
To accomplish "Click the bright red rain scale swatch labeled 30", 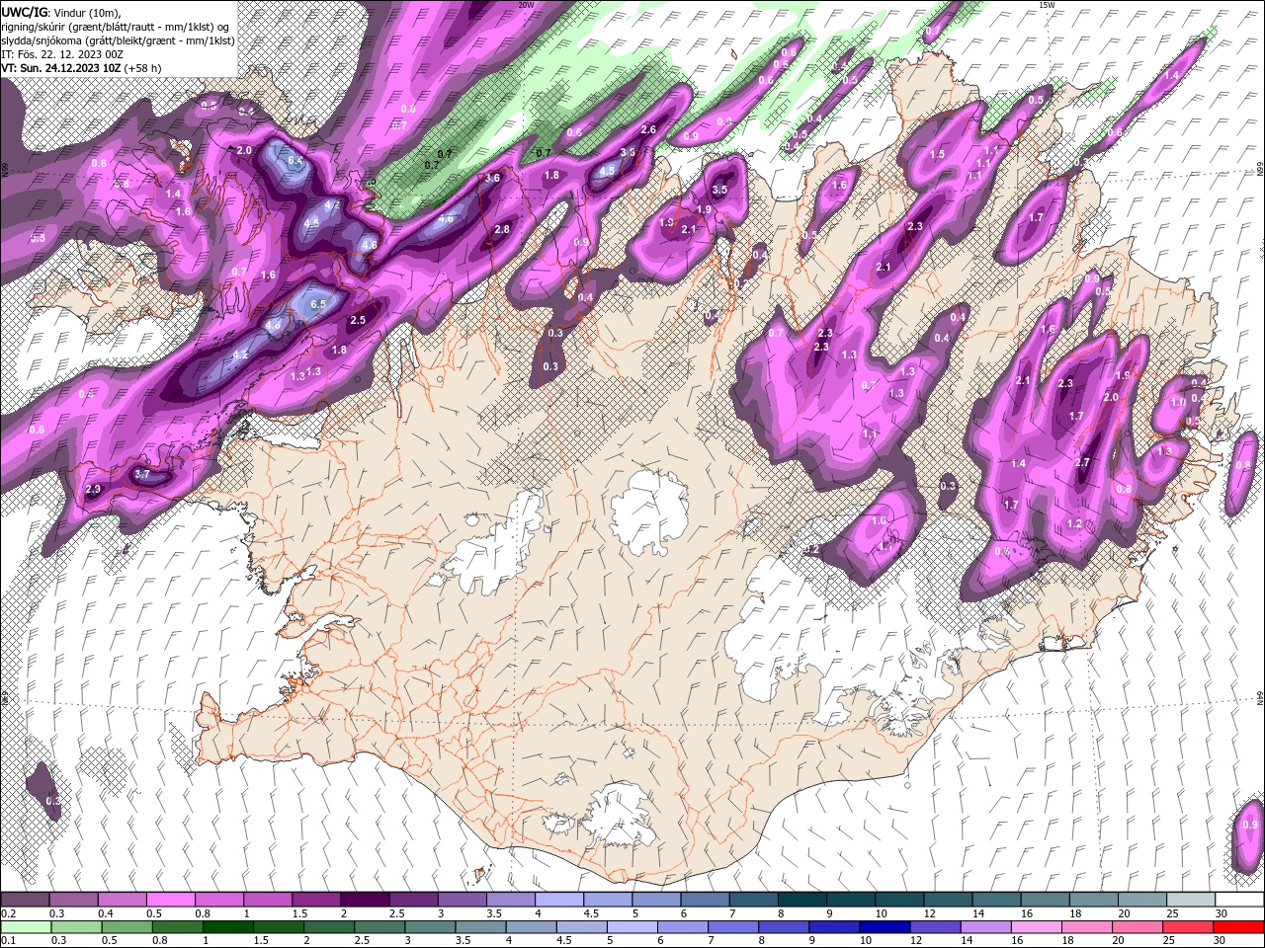I will pos(1240,927).
